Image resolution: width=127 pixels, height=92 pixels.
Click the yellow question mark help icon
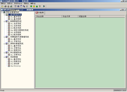point(40,6)
